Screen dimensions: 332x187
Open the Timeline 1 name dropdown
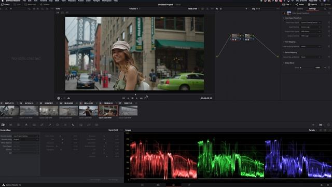click(135, 9)
